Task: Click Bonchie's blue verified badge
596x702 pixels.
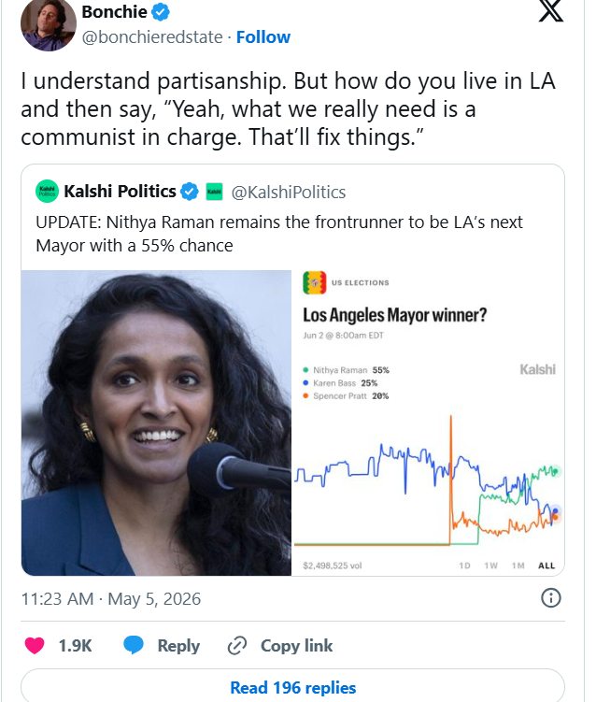Action: point(161,12)
